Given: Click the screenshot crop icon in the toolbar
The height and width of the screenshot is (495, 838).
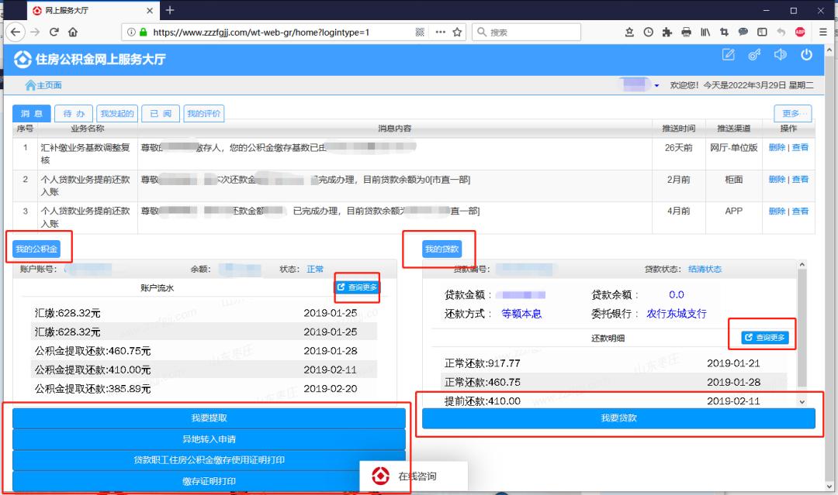Looking at the screenshot, I should pyautogui.click(x=724, y=33).
